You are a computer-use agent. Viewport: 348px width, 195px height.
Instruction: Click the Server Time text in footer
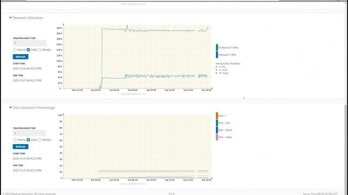pos(320,194)
